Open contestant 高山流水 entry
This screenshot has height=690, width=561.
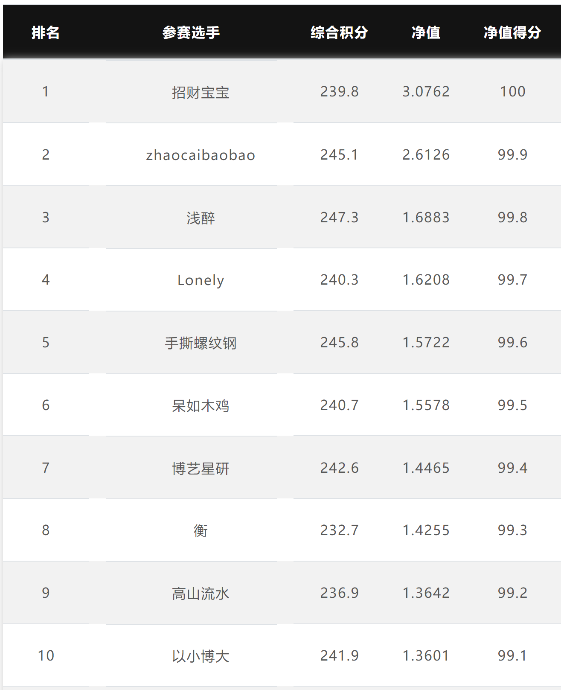pyautogui.click(x=201, y=593)
